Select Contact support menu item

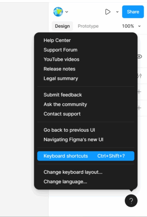pos(86,114)
